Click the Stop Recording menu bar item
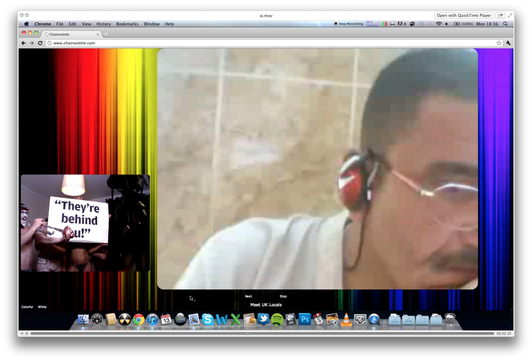 click(x=348, y=24)
